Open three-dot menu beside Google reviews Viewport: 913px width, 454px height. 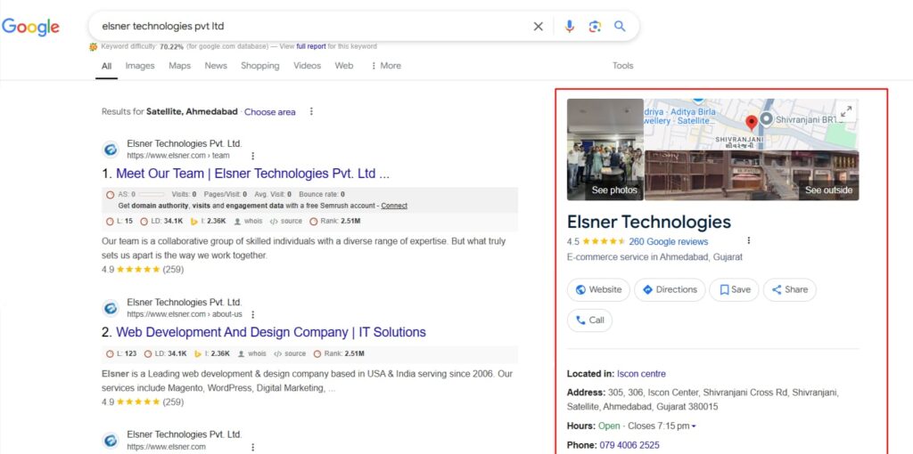749,240
